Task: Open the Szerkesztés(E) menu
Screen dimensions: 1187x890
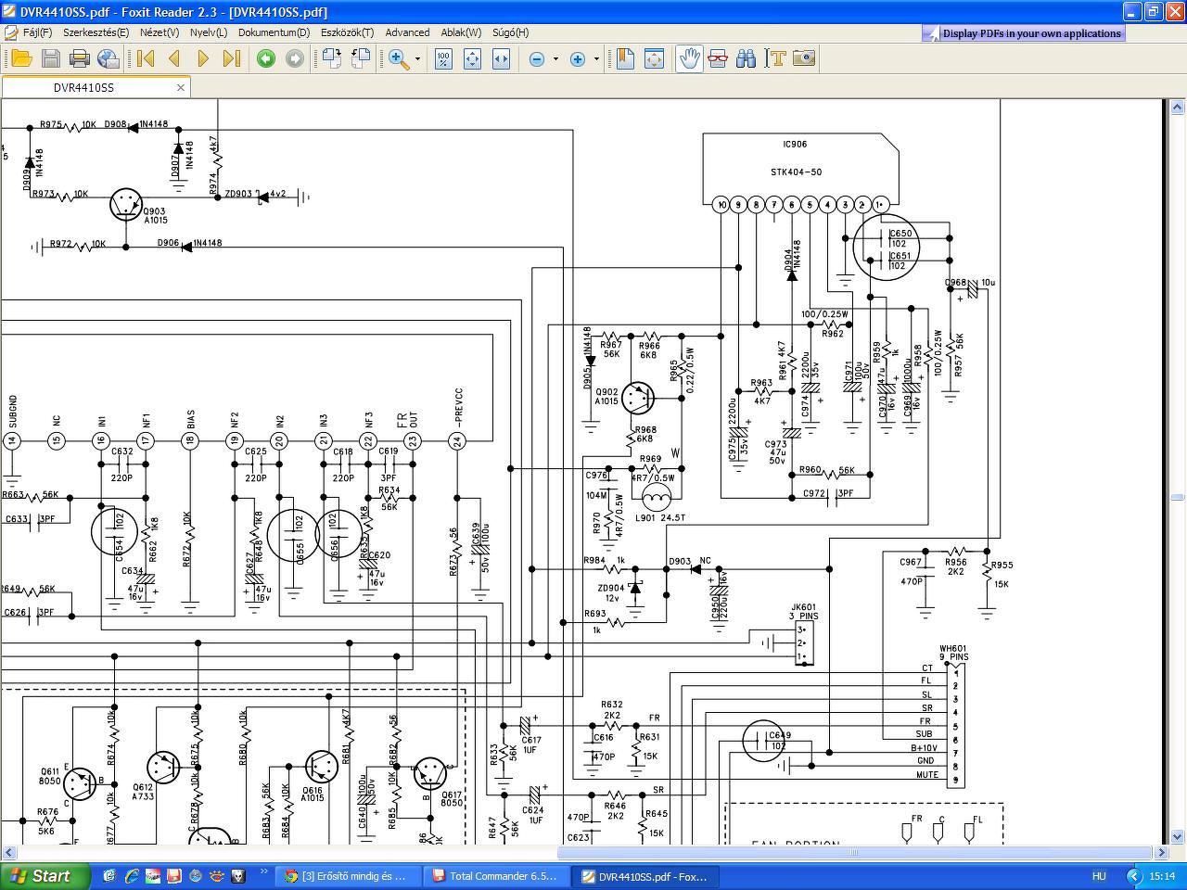Action: pyautogui.click(x=96, y=32)
